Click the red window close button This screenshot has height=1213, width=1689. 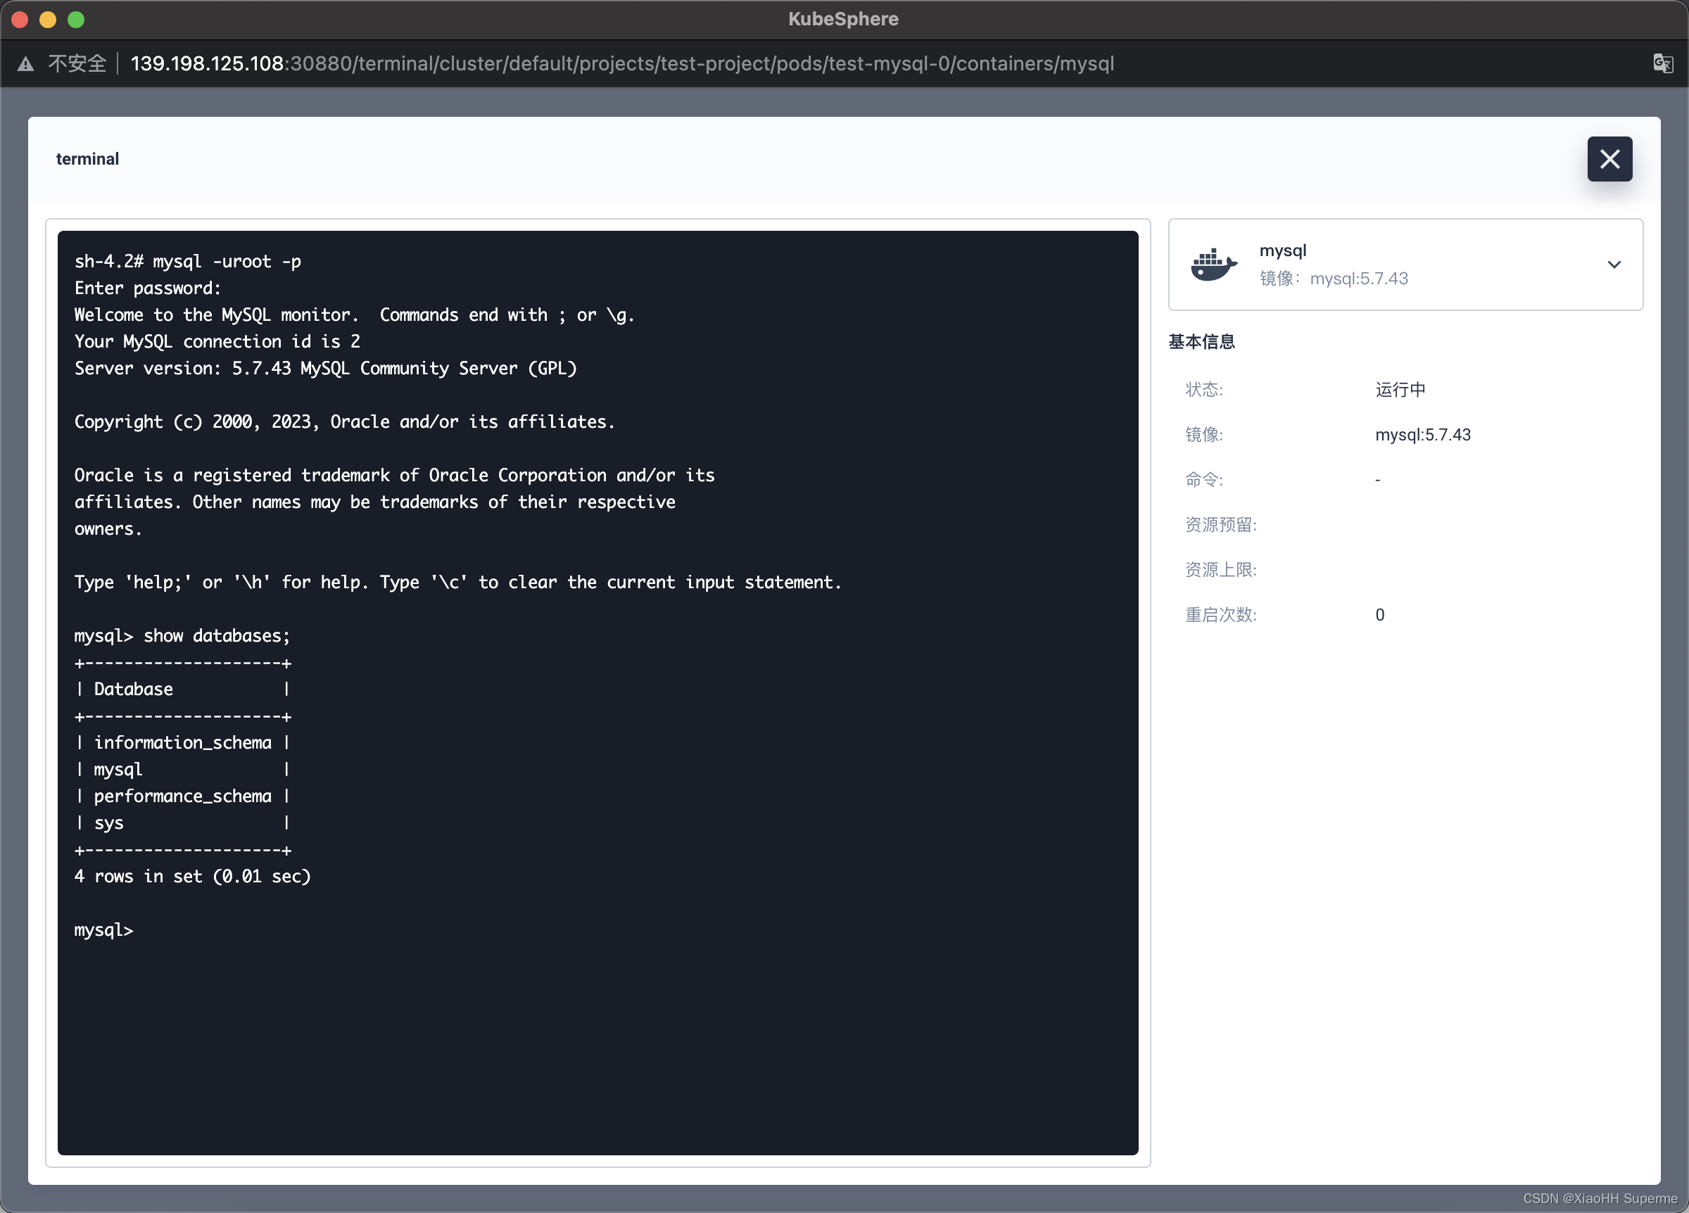[x=20, y=20]
